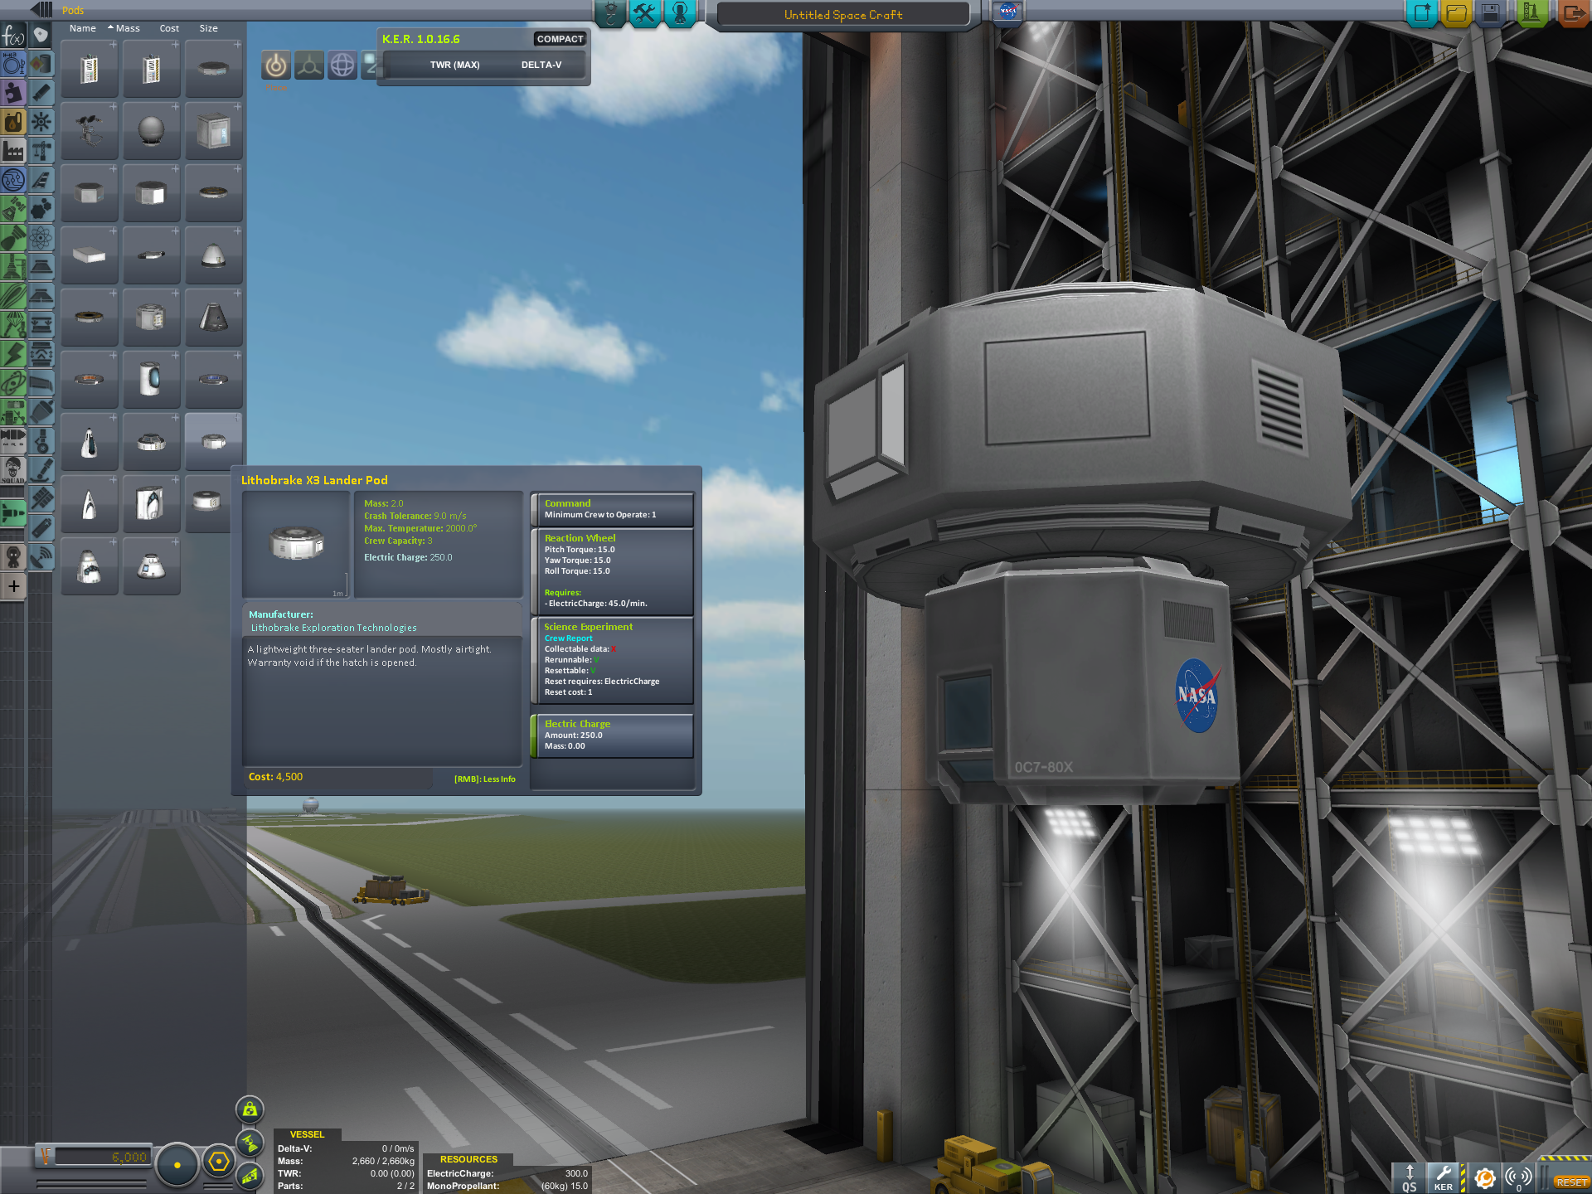Open the load craft folder icon
Screen dimensions: 1592x1194
point(1457,13)
